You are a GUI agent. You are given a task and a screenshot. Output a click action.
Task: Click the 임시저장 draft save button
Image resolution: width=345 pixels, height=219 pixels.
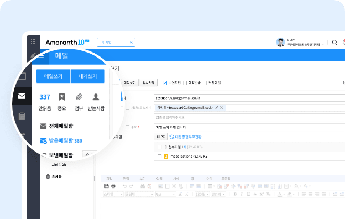tap(149, 82)
